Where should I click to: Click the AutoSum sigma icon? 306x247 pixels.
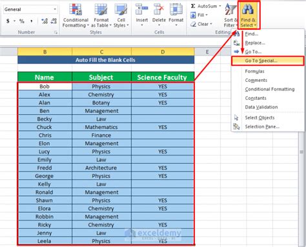(193, 6)
